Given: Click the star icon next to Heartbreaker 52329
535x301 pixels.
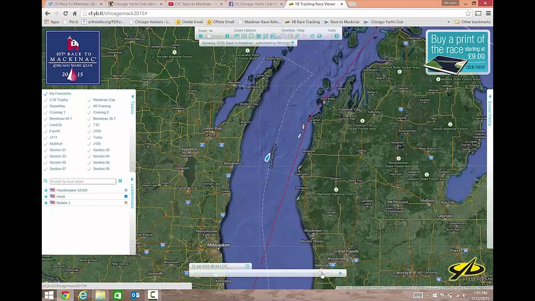Looking at the screenshot, I should click(46, 190).
